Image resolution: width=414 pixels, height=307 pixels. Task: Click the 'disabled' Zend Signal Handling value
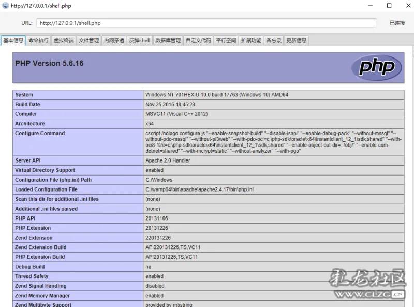(x=155, y=286)
